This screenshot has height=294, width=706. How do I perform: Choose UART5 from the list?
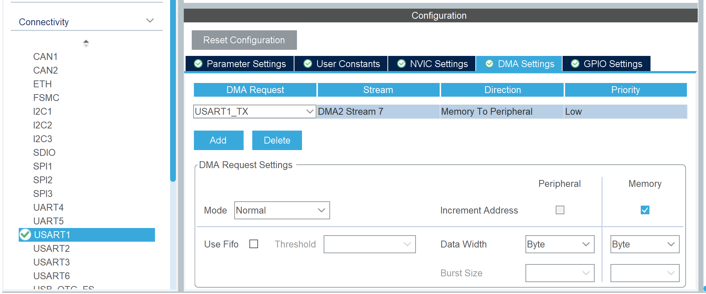coord(48,221)
